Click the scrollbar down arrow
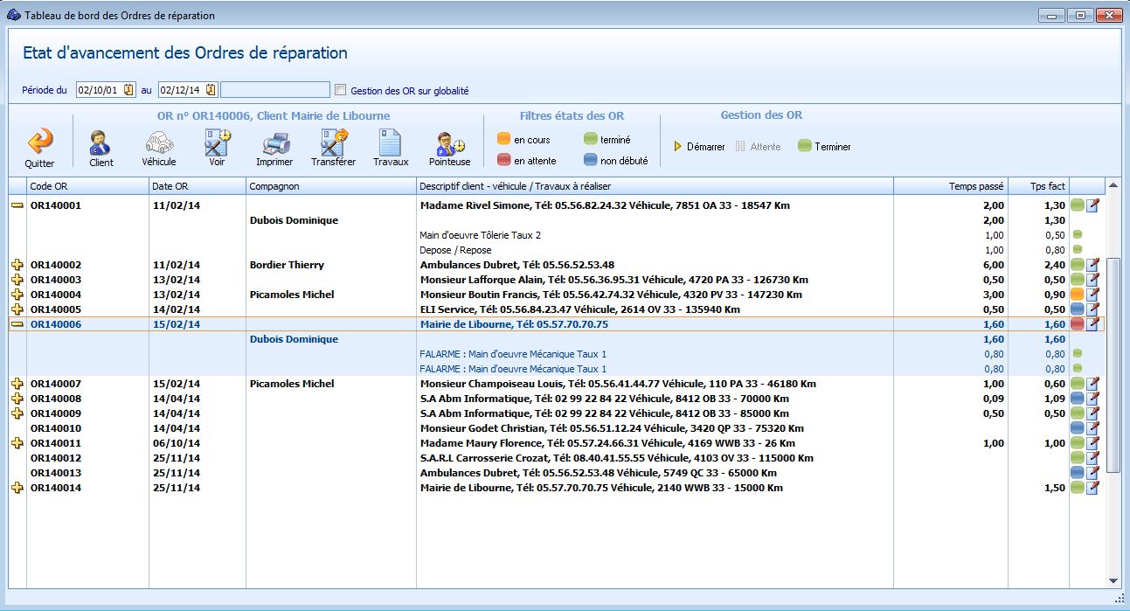The image size is (1130, 611). (x=1113, y=580)
